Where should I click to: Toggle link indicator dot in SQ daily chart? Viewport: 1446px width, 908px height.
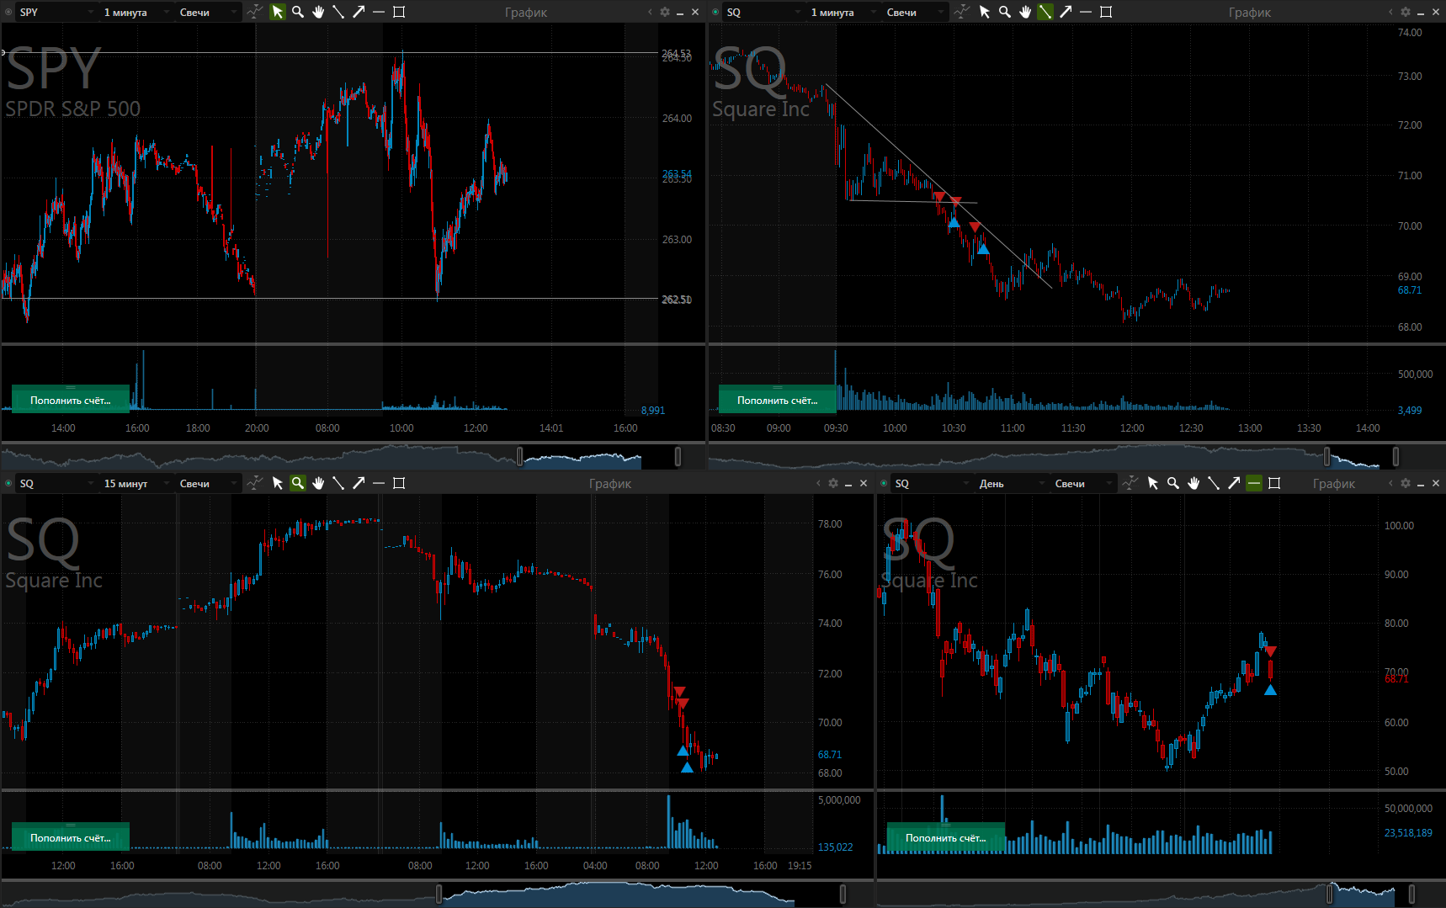tap(884, 483)
